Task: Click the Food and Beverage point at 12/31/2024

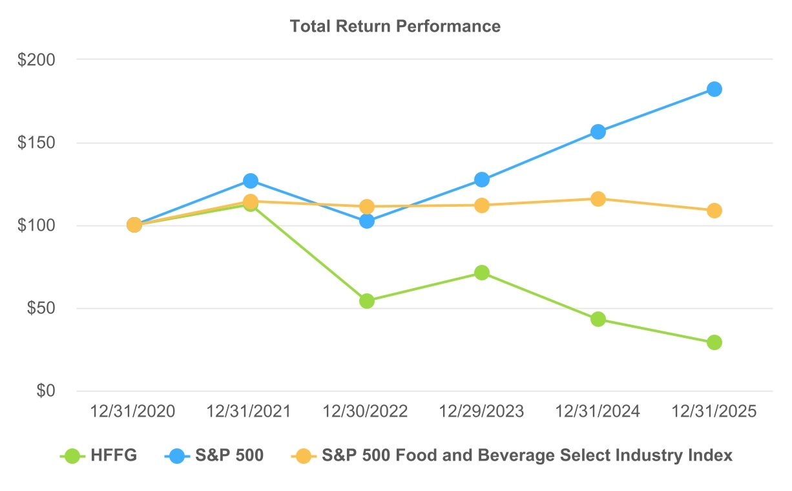Action: pos(598,199)
